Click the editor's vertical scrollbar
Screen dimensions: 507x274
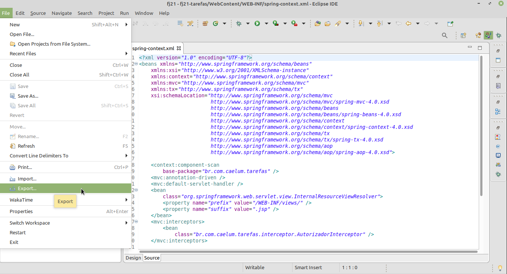pyautogui.click(x=481, y=126)
